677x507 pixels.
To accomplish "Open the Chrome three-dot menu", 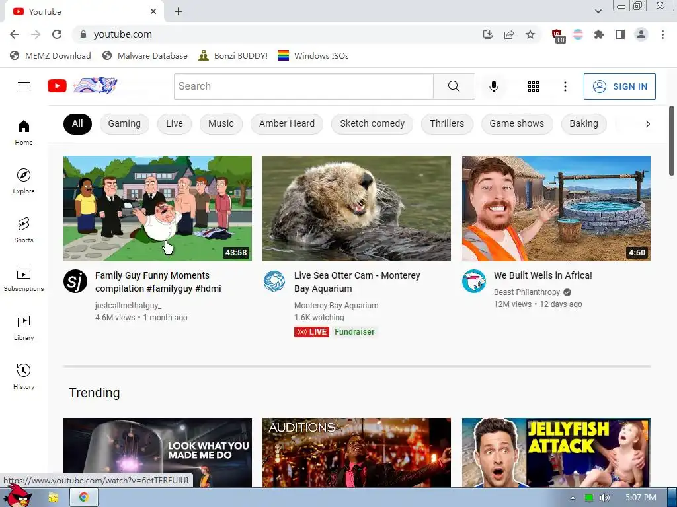I will tap(662, 34).
